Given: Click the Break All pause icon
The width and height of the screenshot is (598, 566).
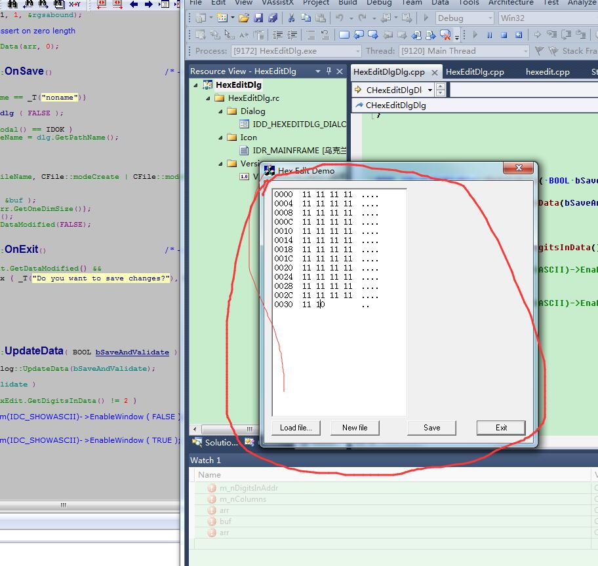Looking at the screenshot, I should click(489, 35).
